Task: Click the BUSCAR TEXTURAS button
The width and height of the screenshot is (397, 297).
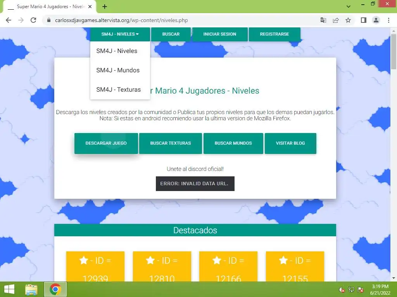Action: coord(171,143)
